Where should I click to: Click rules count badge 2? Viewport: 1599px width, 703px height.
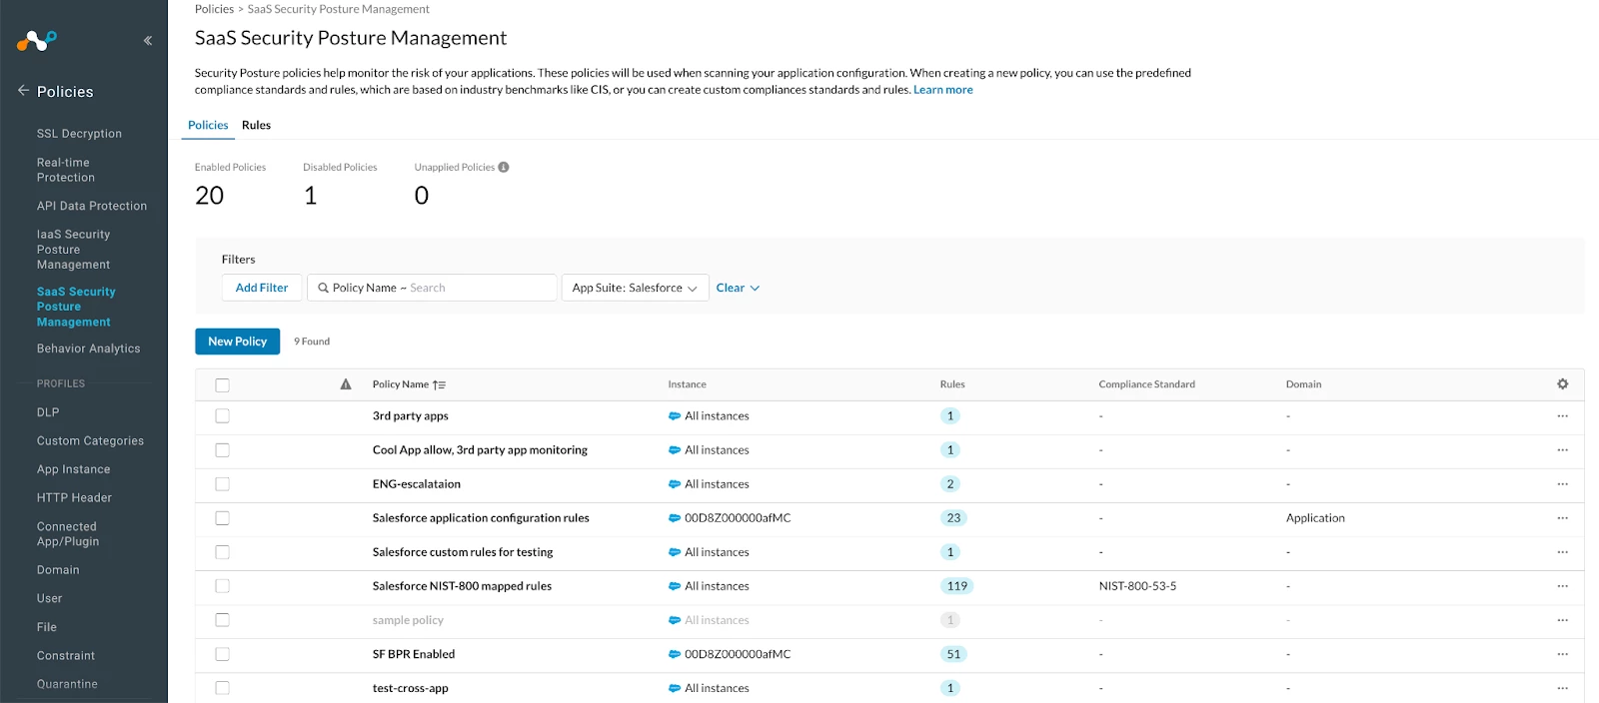950,484
